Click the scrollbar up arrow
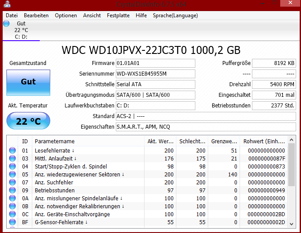The width and height of the screenshot is (301, 233). click(x=291, y=140)
